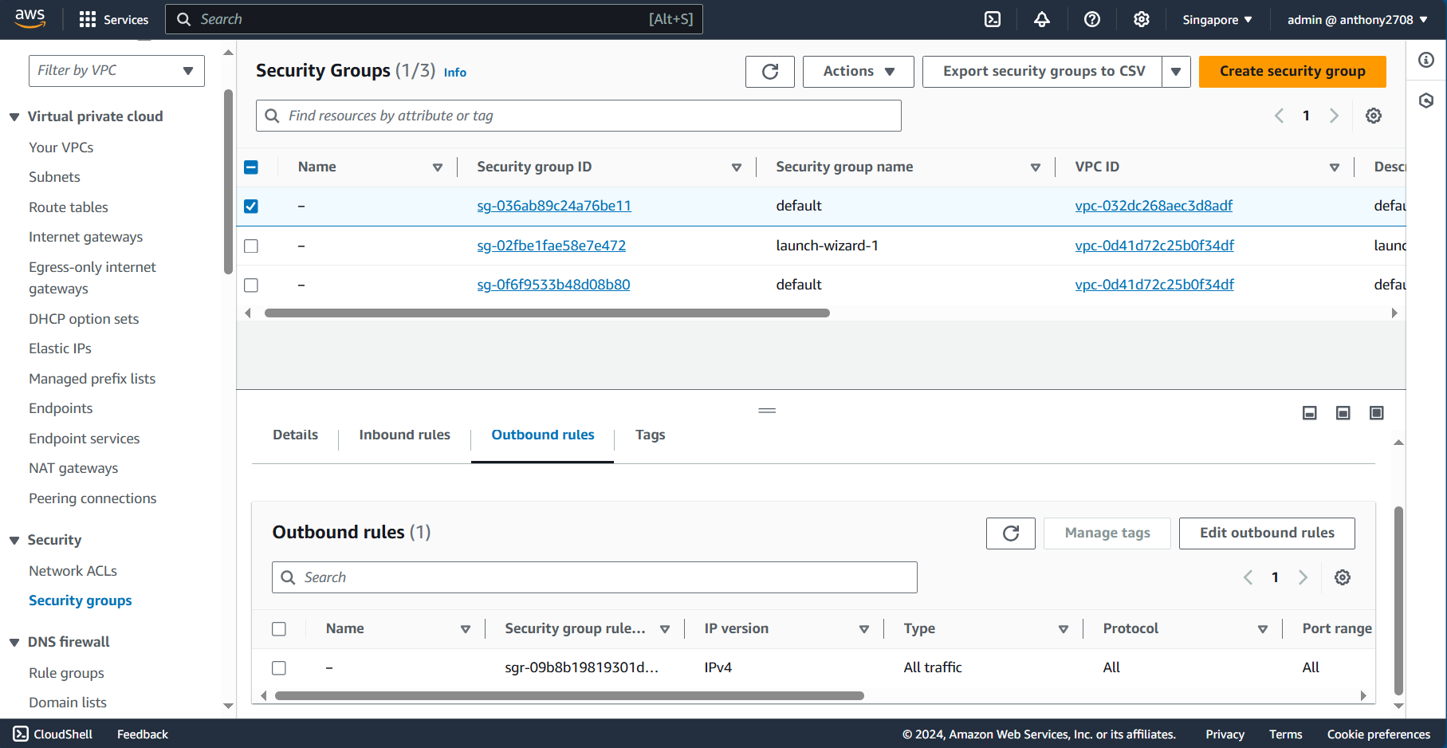Open the notifications bell
Image resolution: width=1447 pixels, height=748 pixels.
(1042, 19)
